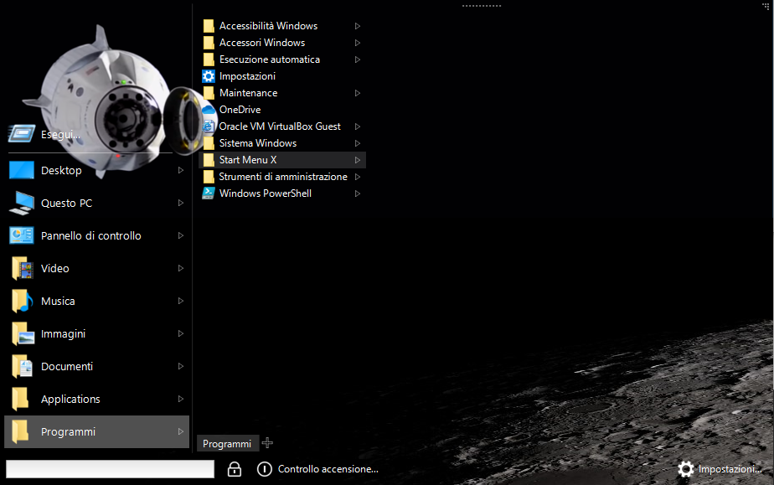Screen dimensions: 774x485
Task: Open the Start Menu X entry
Action: point(281,160)
